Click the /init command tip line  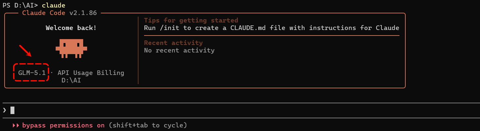(271, 28)
